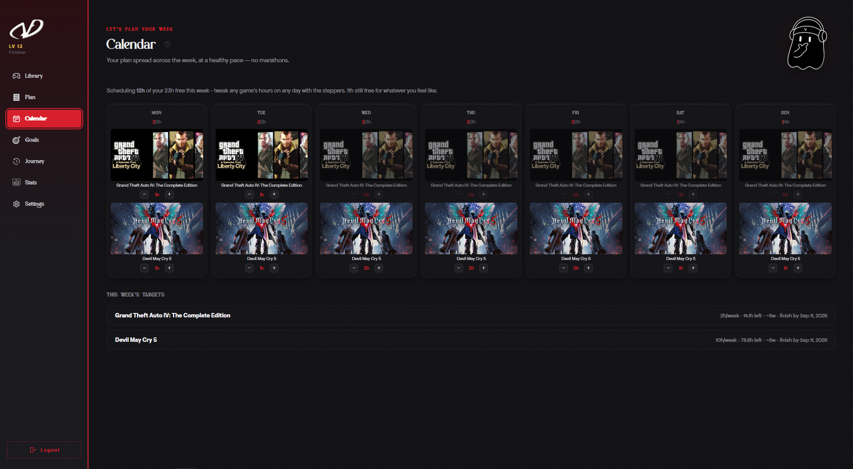
Task: Reduce Sunday's Devil May Cry 5 hours
Action: (x=773, y=268)
